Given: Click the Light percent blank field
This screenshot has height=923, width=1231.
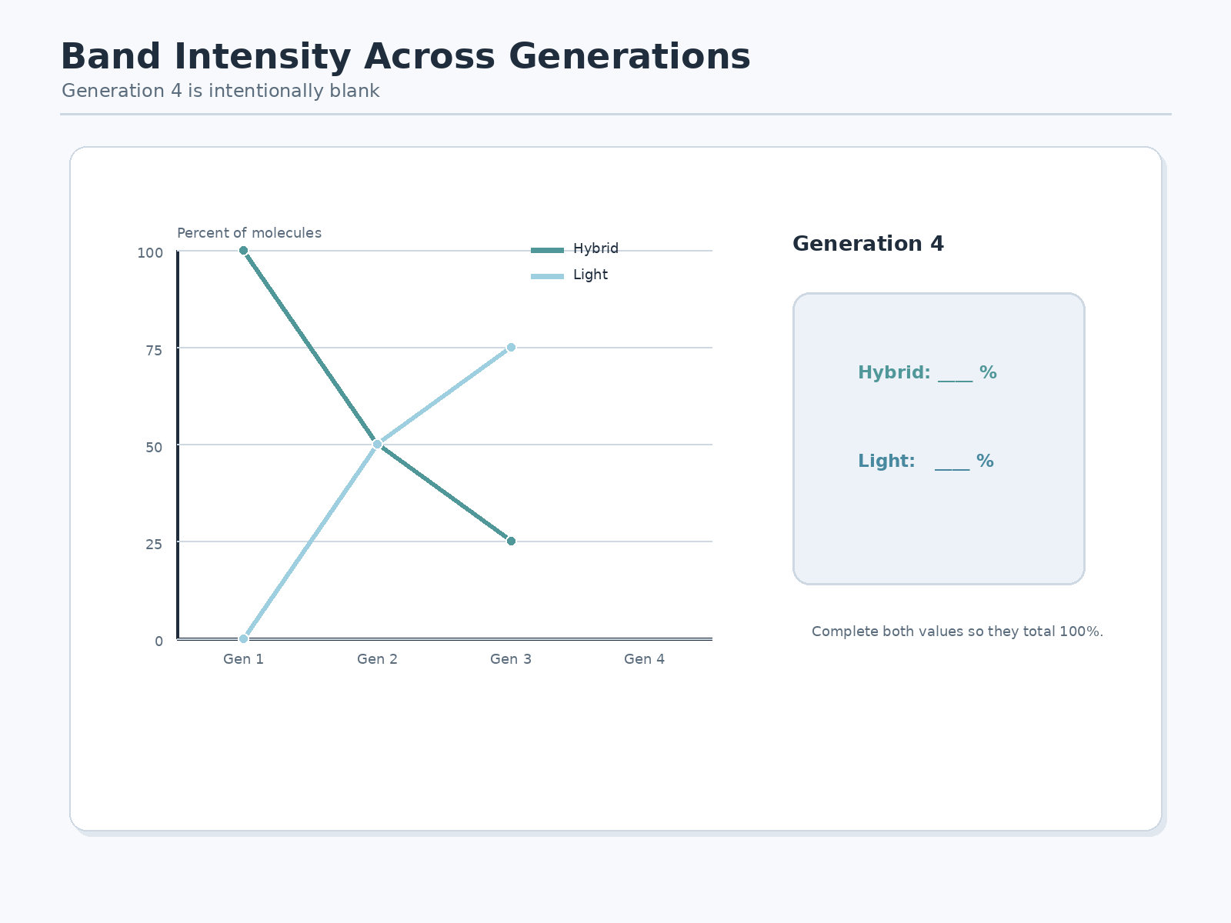Looking at the screenshot, I should tap(952, 463).
